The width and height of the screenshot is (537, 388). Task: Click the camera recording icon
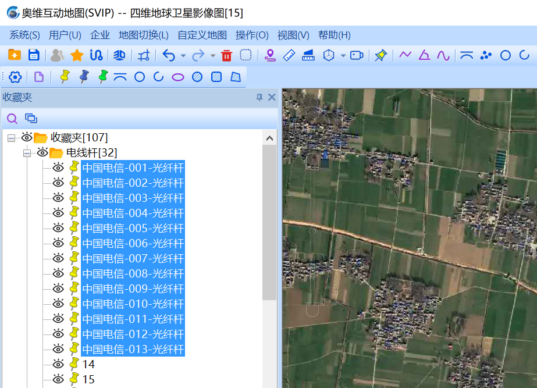(357, 55)
